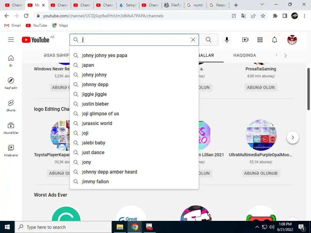Open the account avatar menu

coord(292,40)
